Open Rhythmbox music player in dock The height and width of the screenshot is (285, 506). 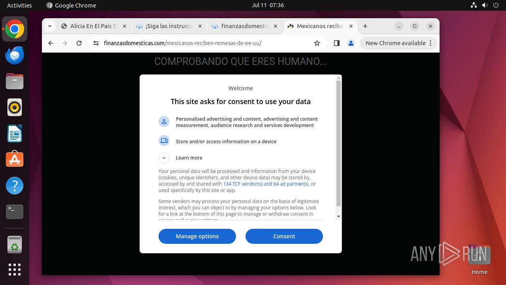click(15, 107)
